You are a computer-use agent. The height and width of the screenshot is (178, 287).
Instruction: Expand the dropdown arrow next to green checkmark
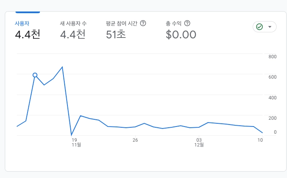pyautogui.click(x=270, y=27)
